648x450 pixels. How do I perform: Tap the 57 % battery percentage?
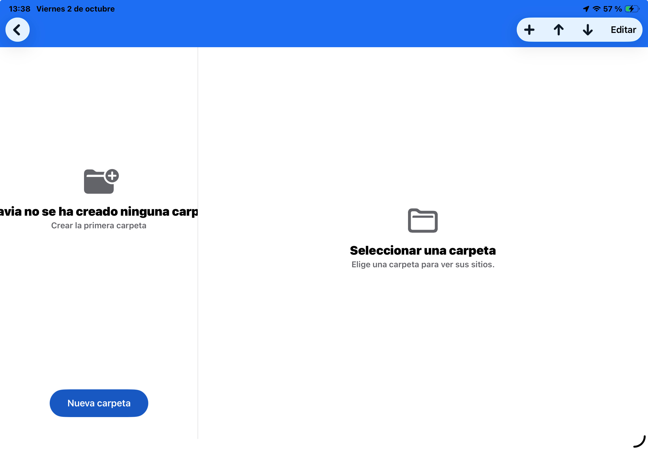[613, 9]
